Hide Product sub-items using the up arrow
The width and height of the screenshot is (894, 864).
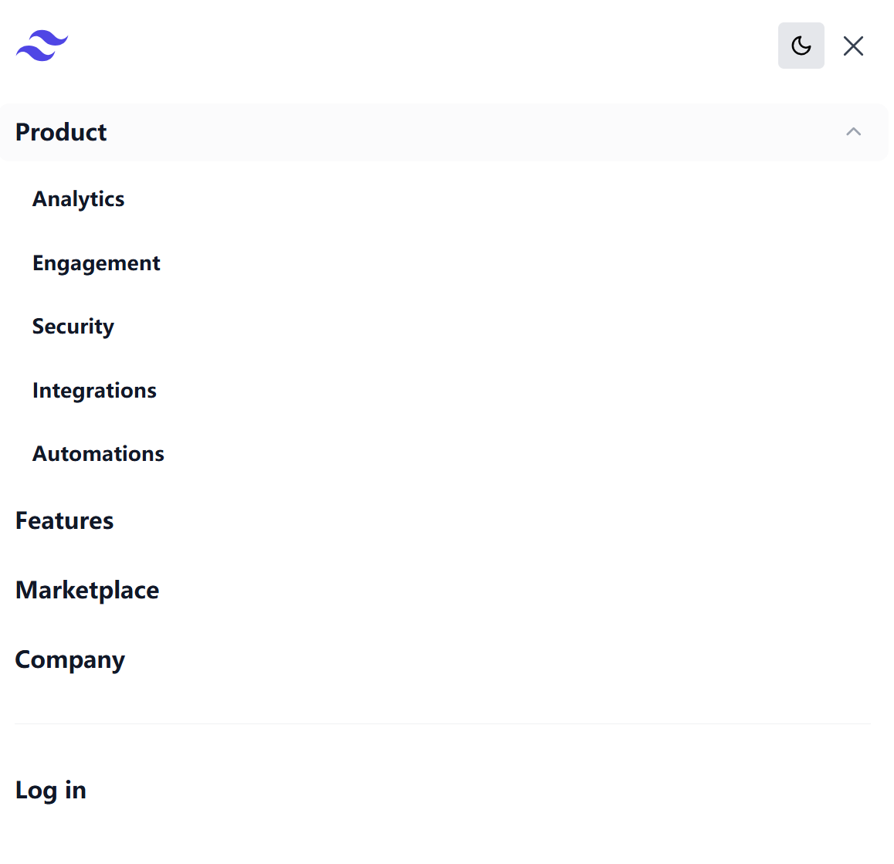[x=853, y=132]
